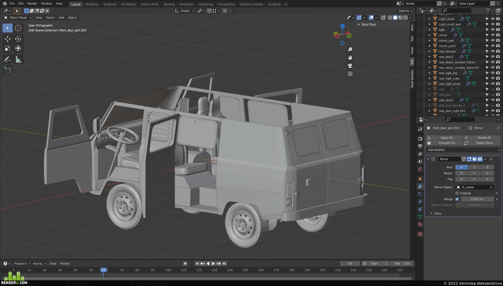Open the Add Modifier dropdown

tap(463, 150)
